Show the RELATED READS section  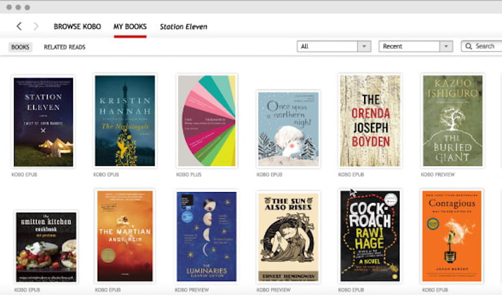click(65, 47)
